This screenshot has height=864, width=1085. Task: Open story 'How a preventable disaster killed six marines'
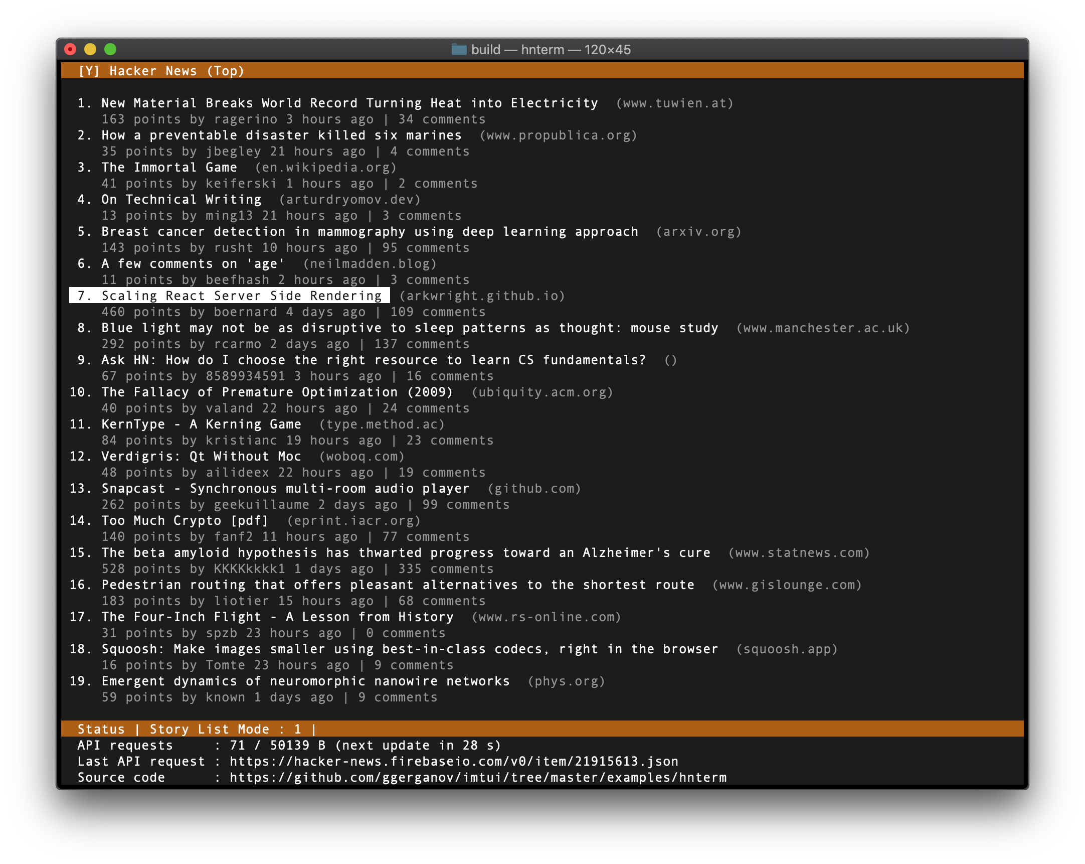(281, 135)
